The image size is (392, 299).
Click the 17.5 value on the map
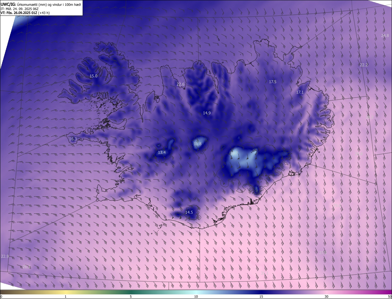(273, 82)
